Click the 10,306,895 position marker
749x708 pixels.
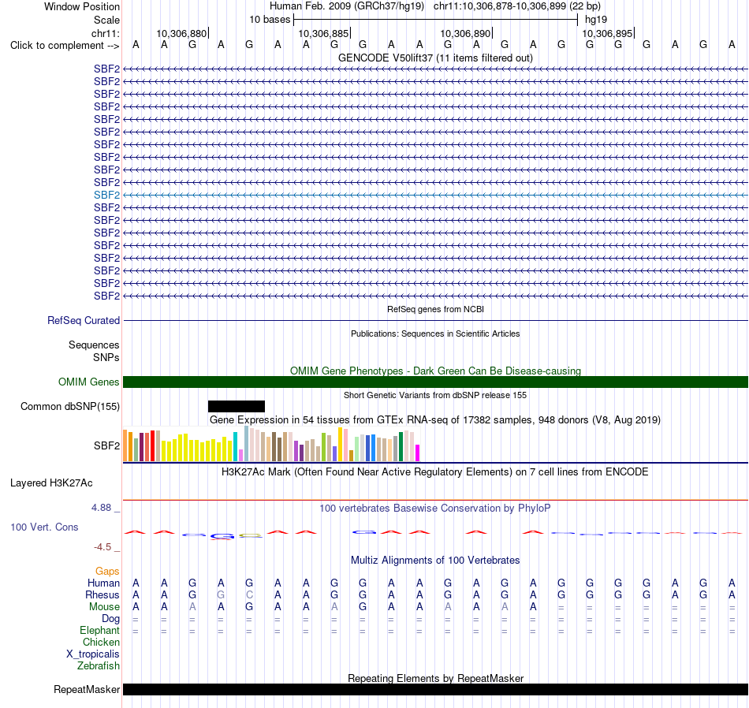pyautogui.click(x=607, y=33)
